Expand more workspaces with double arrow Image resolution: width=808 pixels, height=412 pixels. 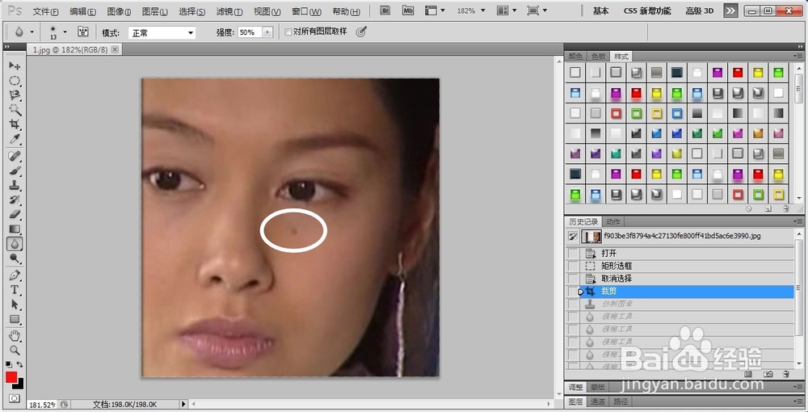730,11
